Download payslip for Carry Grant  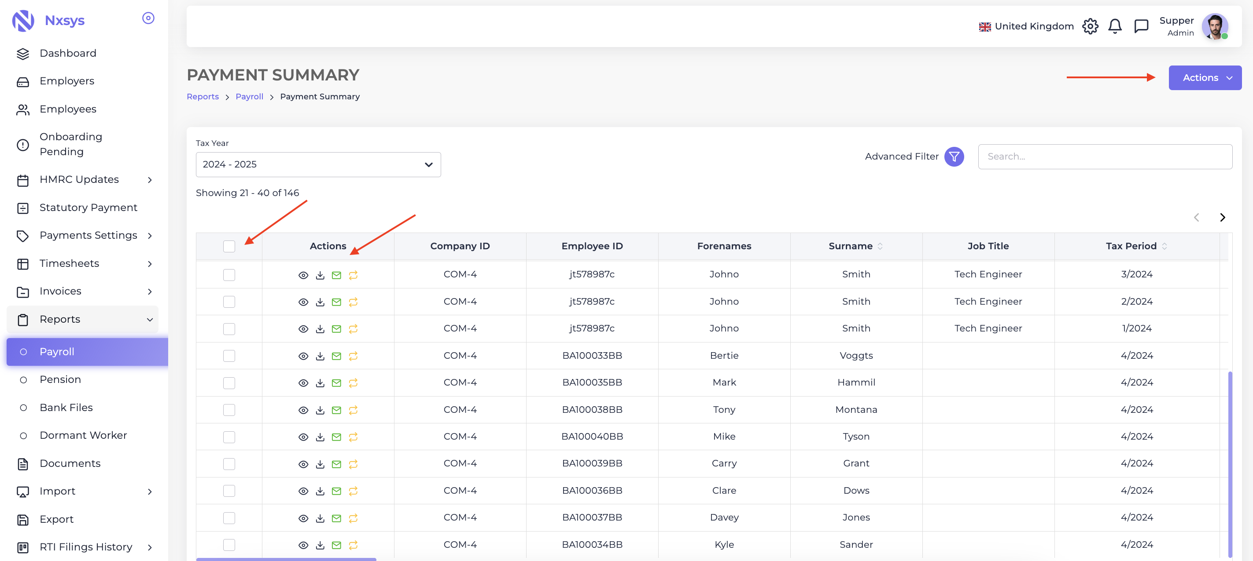[x=320, y=464]
